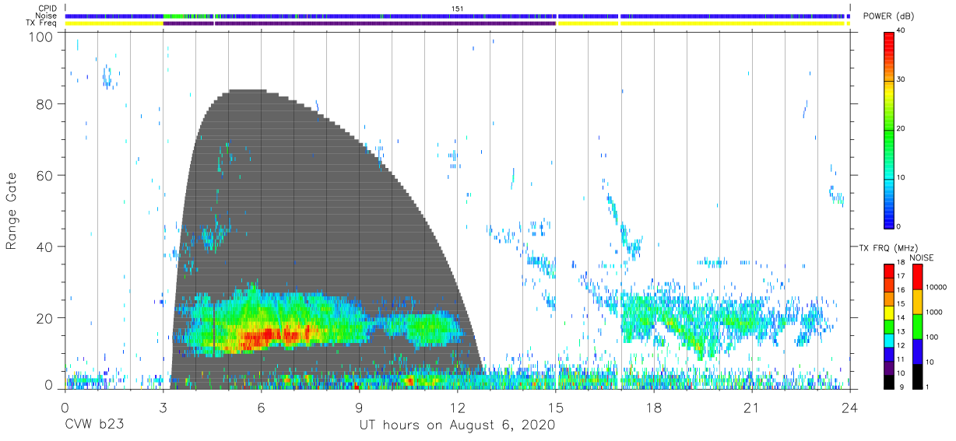Click the NOISE colorbar
Screen dimensions: 956x441
tap(917, 326)
